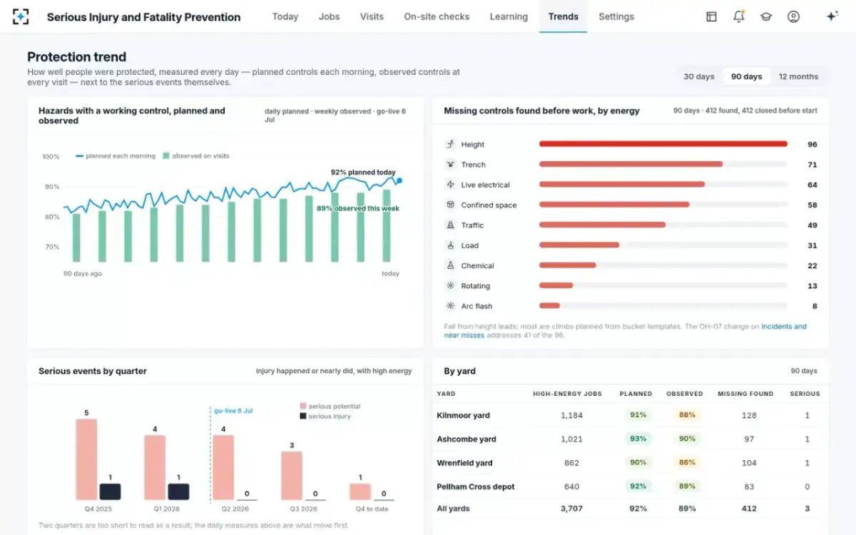This screenshot has width=856, height=535.
Task: Open the Settings tab
Action: point(616,16)
